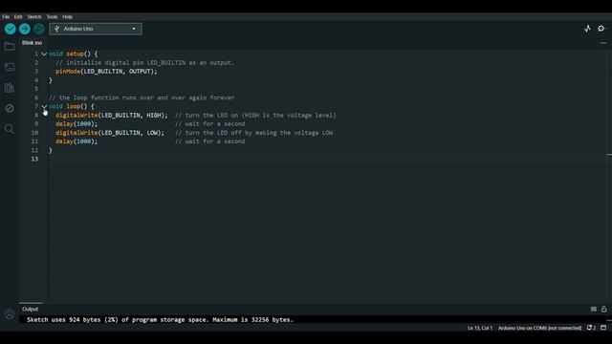
Task: Click the user account icon
Action: [x=10, y=314]
